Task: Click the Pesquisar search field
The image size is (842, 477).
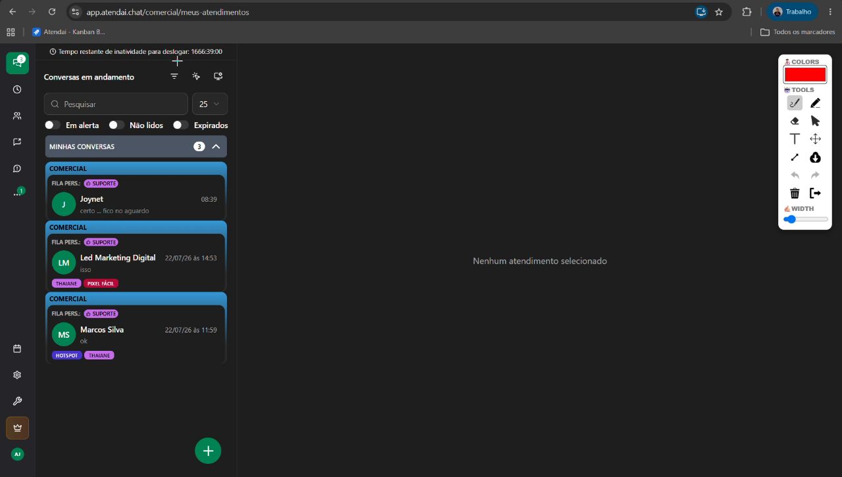Action: [116, 104]
